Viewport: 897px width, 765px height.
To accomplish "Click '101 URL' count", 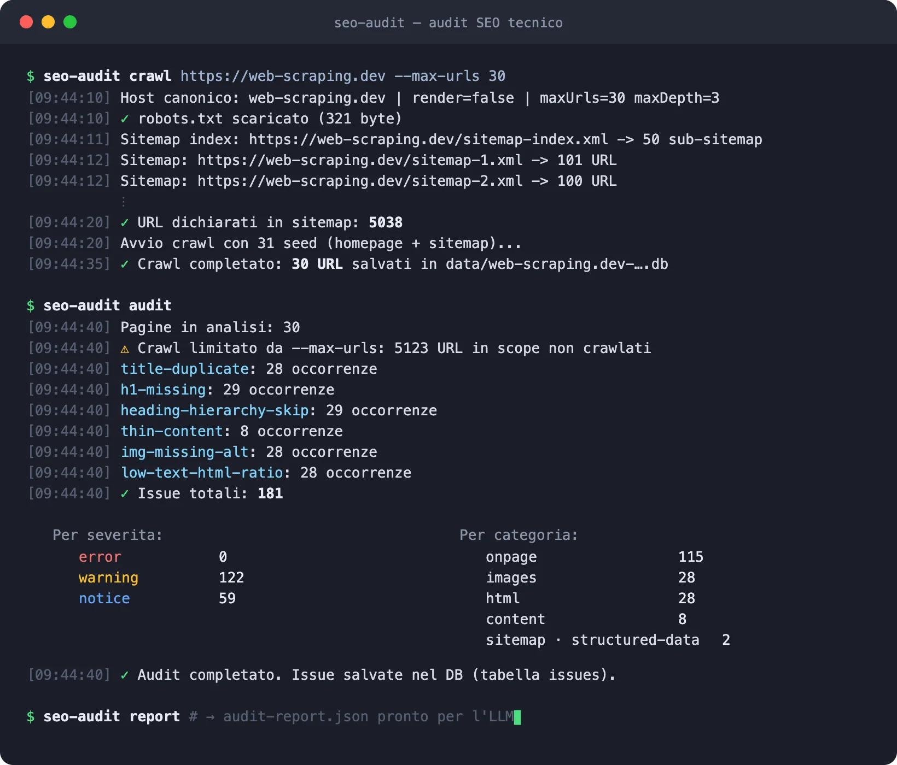I will [x=587, y=160].
